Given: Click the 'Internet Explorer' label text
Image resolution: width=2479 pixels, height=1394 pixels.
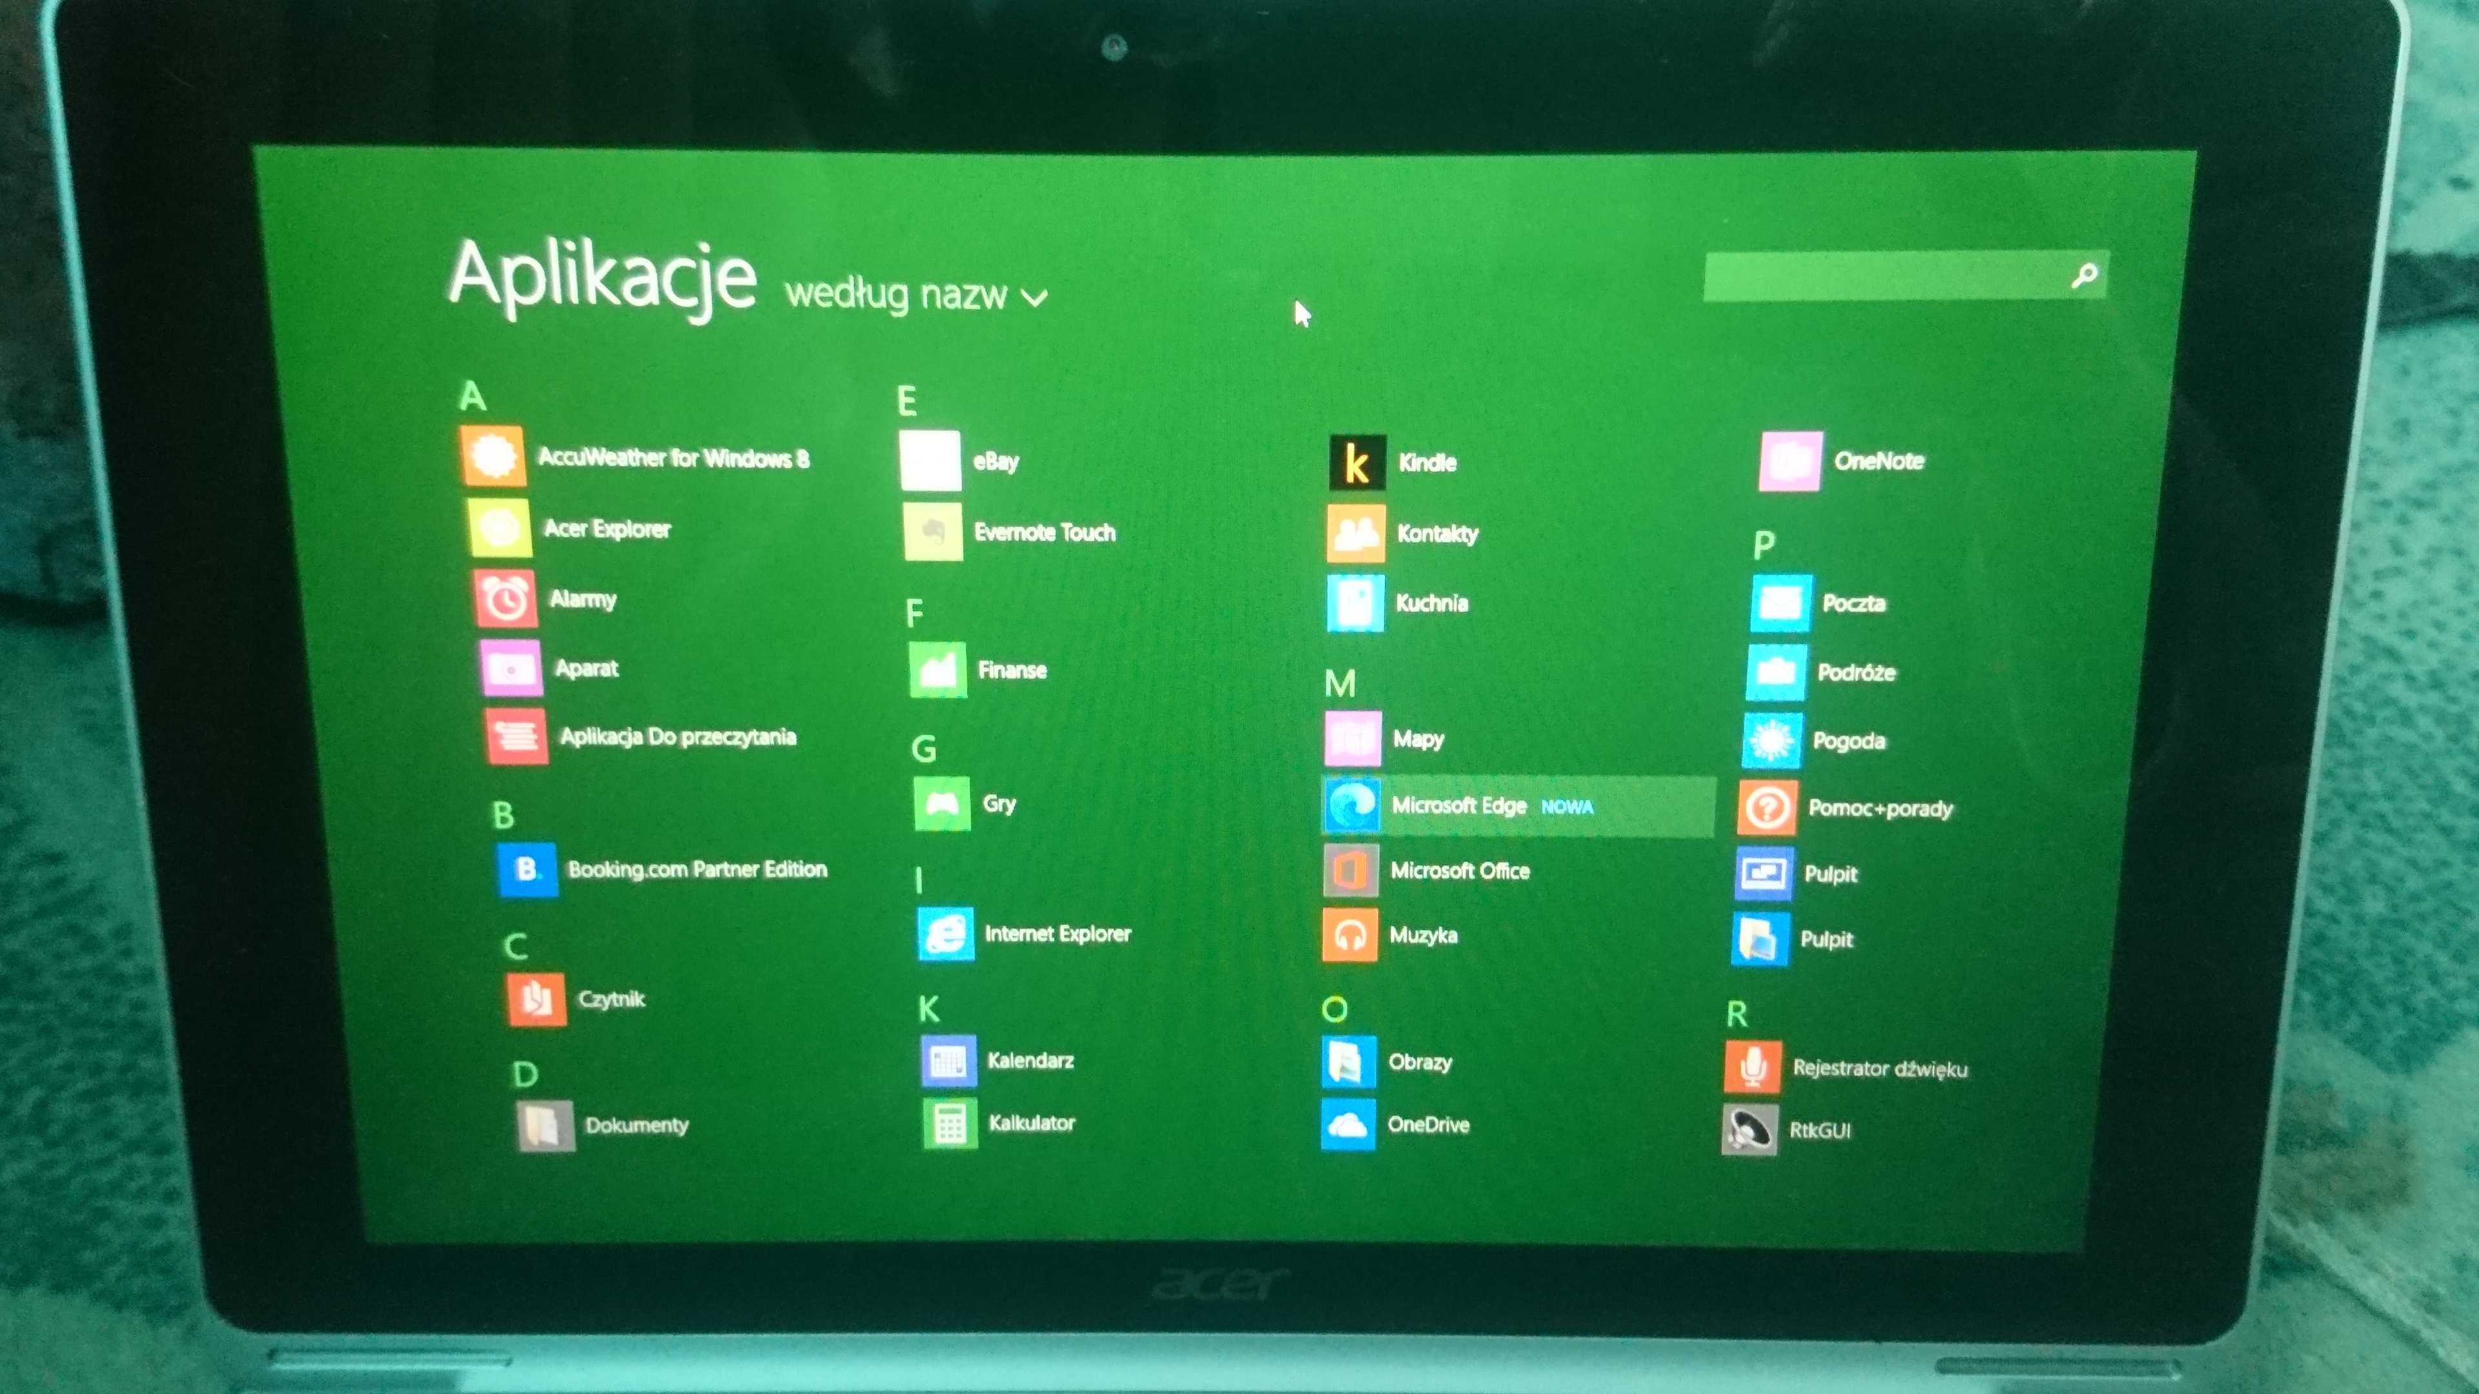Looking at the screenshot, I should (x=1057, y=933).
